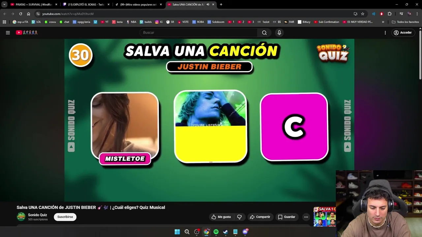Open Spotify from the taskbar
Image resolution: width=422 pixels, height=237 pixels.
pos(216,232)
